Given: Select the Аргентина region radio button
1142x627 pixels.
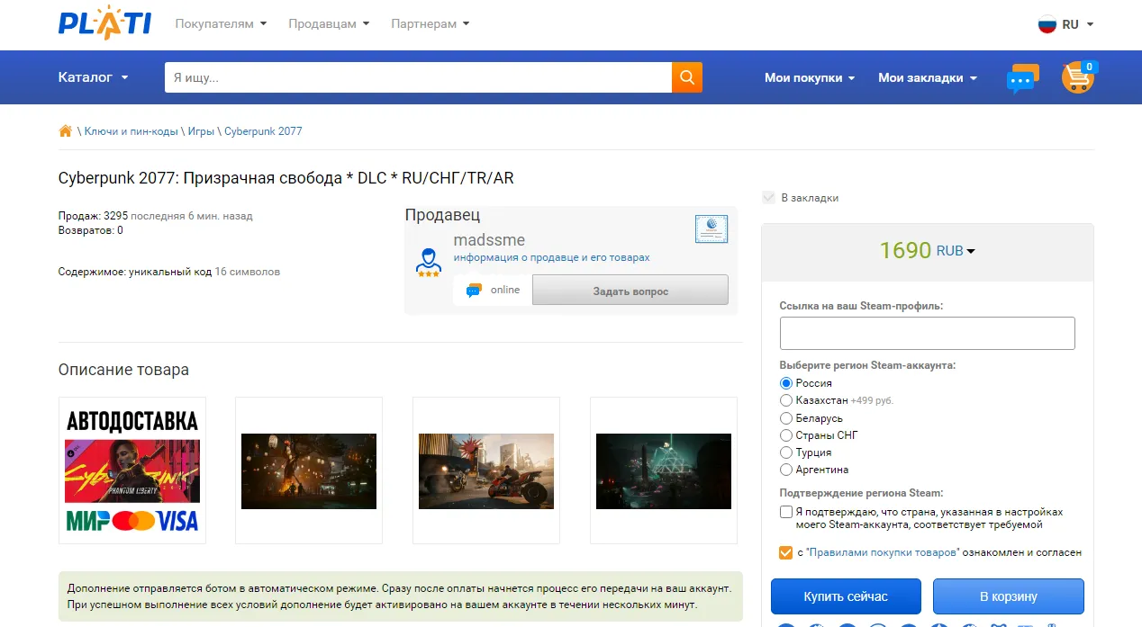Looking at the screenshot, I should tap(786, 470).
